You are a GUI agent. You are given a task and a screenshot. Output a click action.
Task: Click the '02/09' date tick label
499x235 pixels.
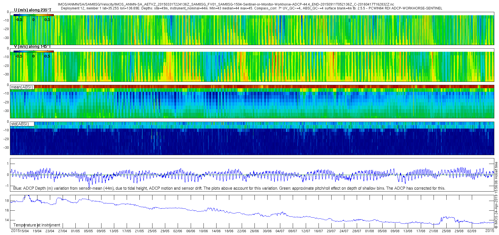[472, 231]
